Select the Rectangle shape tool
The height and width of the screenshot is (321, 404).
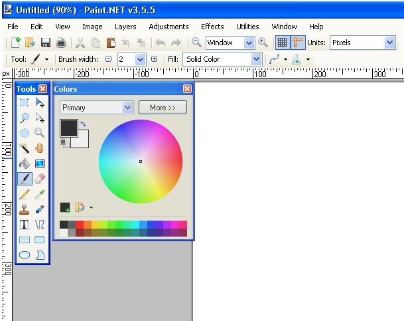[25, 240]
